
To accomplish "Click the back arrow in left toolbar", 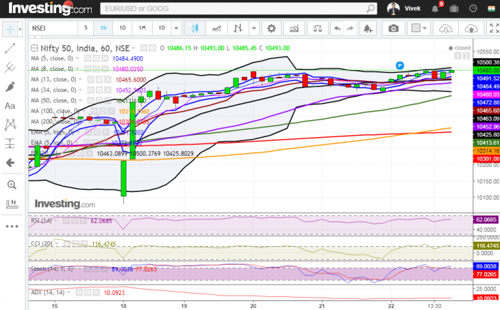I will click(x=10, y=163).
